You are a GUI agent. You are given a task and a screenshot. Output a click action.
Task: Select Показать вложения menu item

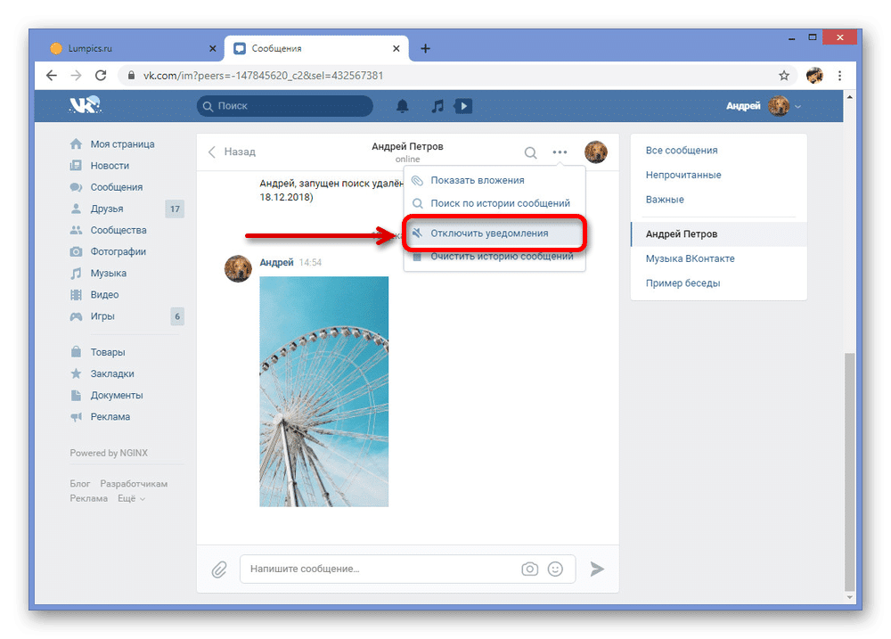coord(478,180)
